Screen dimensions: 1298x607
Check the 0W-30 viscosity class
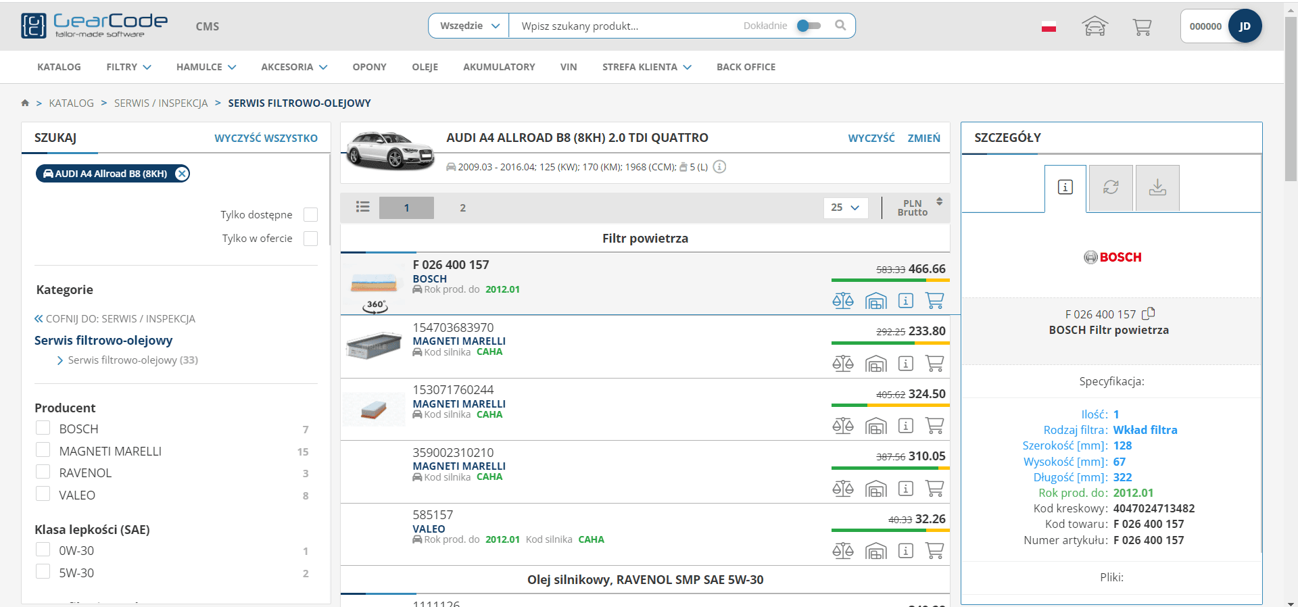[43, 550]
